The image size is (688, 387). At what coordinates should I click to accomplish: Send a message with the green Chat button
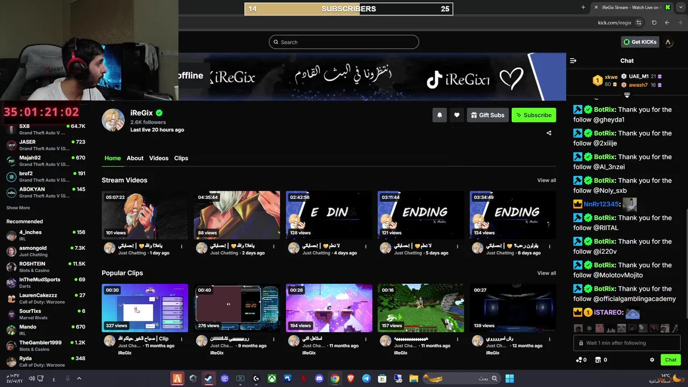(670, 360)
